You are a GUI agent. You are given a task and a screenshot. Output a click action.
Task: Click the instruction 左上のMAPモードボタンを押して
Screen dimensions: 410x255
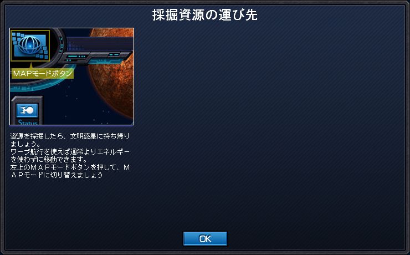70,167
